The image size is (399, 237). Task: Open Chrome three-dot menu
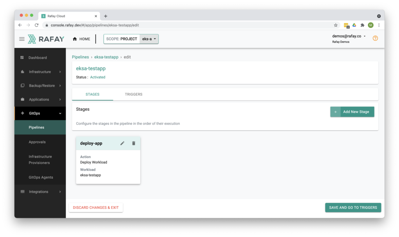click(379, 25)
